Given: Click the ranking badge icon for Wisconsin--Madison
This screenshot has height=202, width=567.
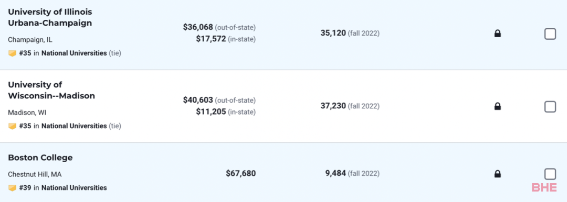Looking at the screenshot, I should point(12,126).
